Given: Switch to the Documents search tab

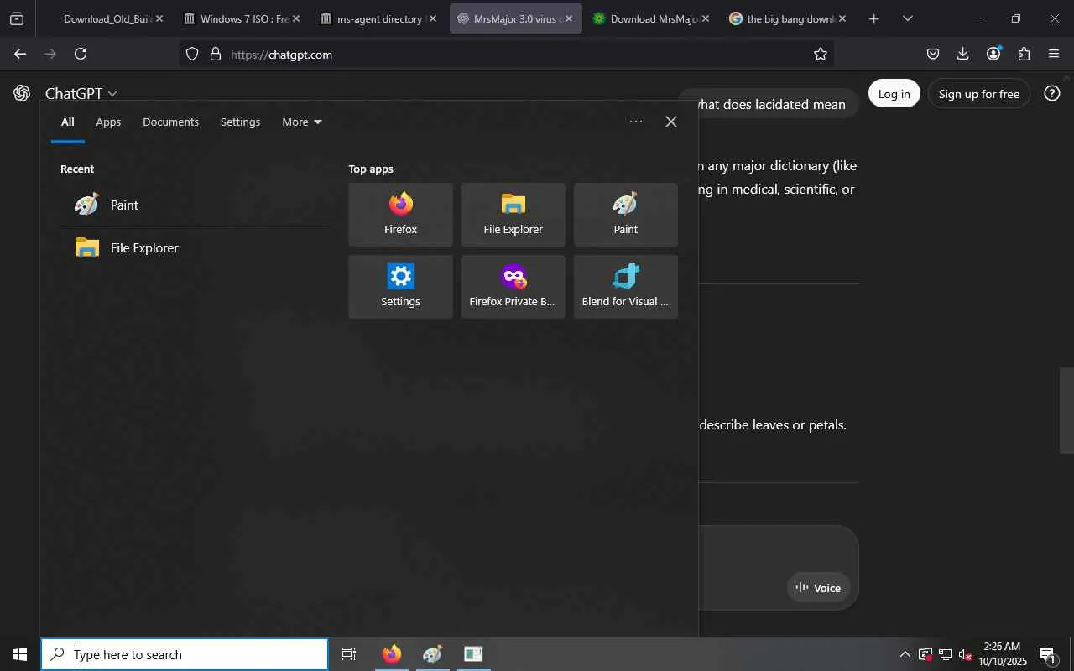Looking at the screenshot, I should 170,122.
